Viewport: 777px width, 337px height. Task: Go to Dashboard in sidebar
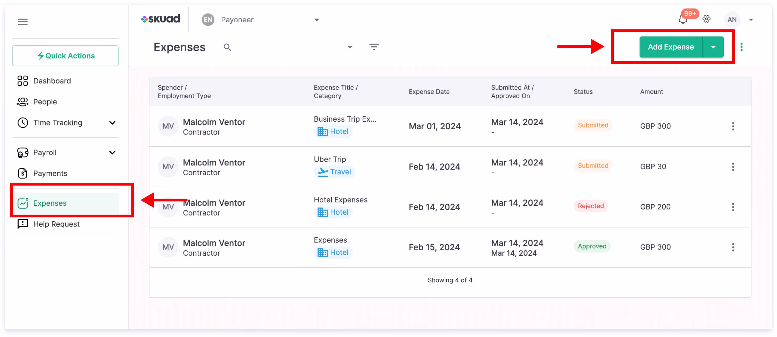click(x=52, y=81)
